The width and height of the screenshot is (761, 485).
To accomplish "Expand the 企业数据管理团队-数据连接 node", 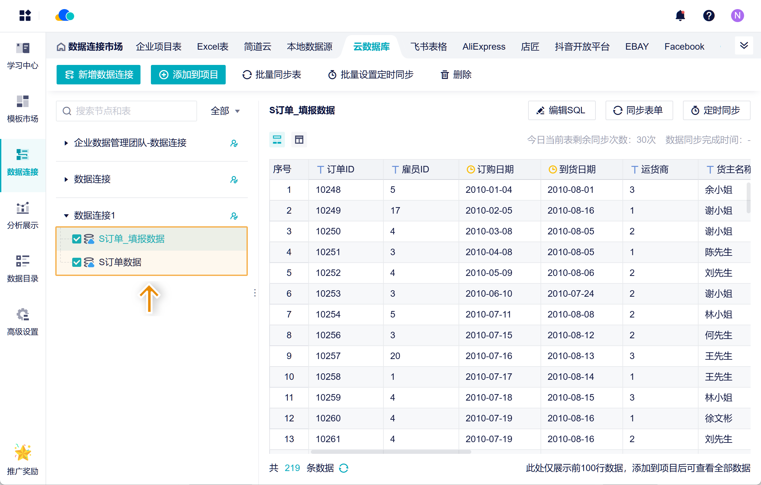I will pos(66,143).
